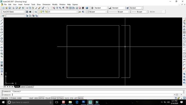Open Microsoft Edge from taskbar

pyautogui.click(x=77, y=102)
